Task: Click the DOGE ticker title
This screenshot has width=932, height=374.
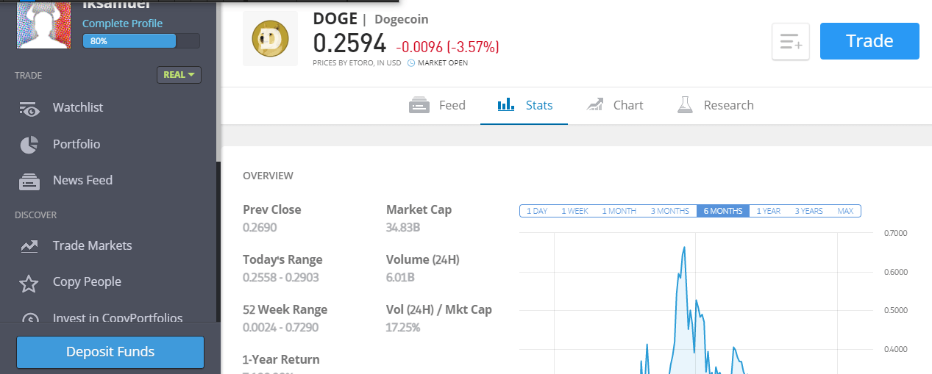Action: (x=335, y=19)
